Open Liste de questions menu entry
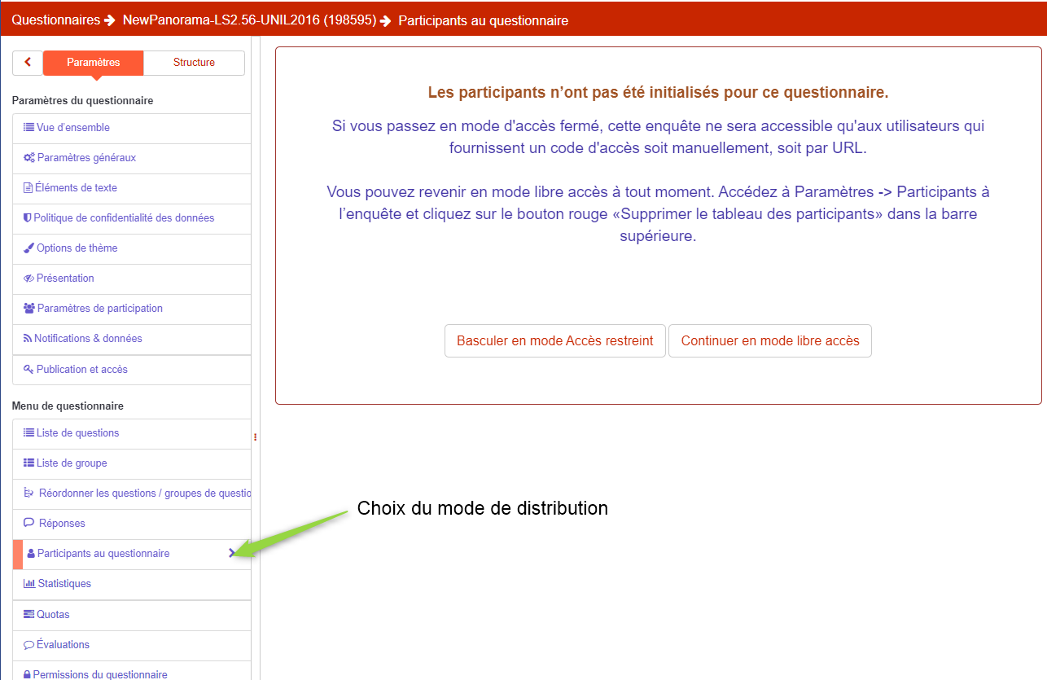Viewport: 1047px width, 680px height. point(77,433)
